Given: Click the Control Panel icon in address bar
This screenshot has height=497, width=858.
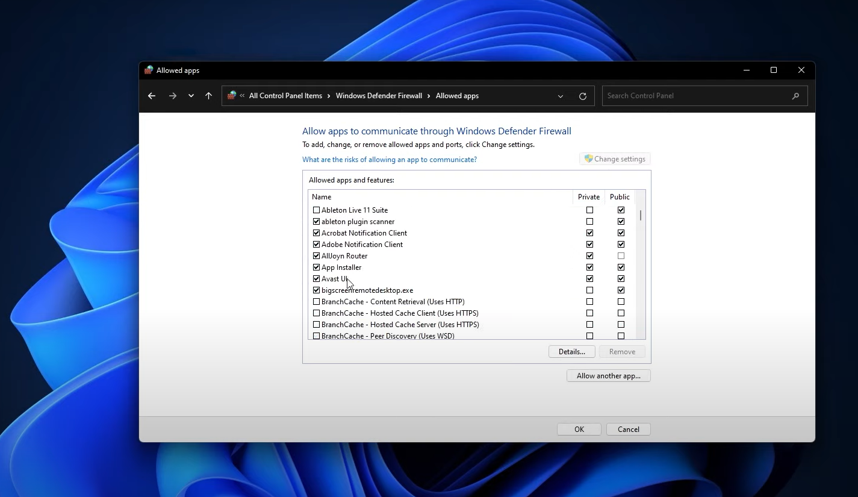Looking at the screenshot, I should [232, 95].
